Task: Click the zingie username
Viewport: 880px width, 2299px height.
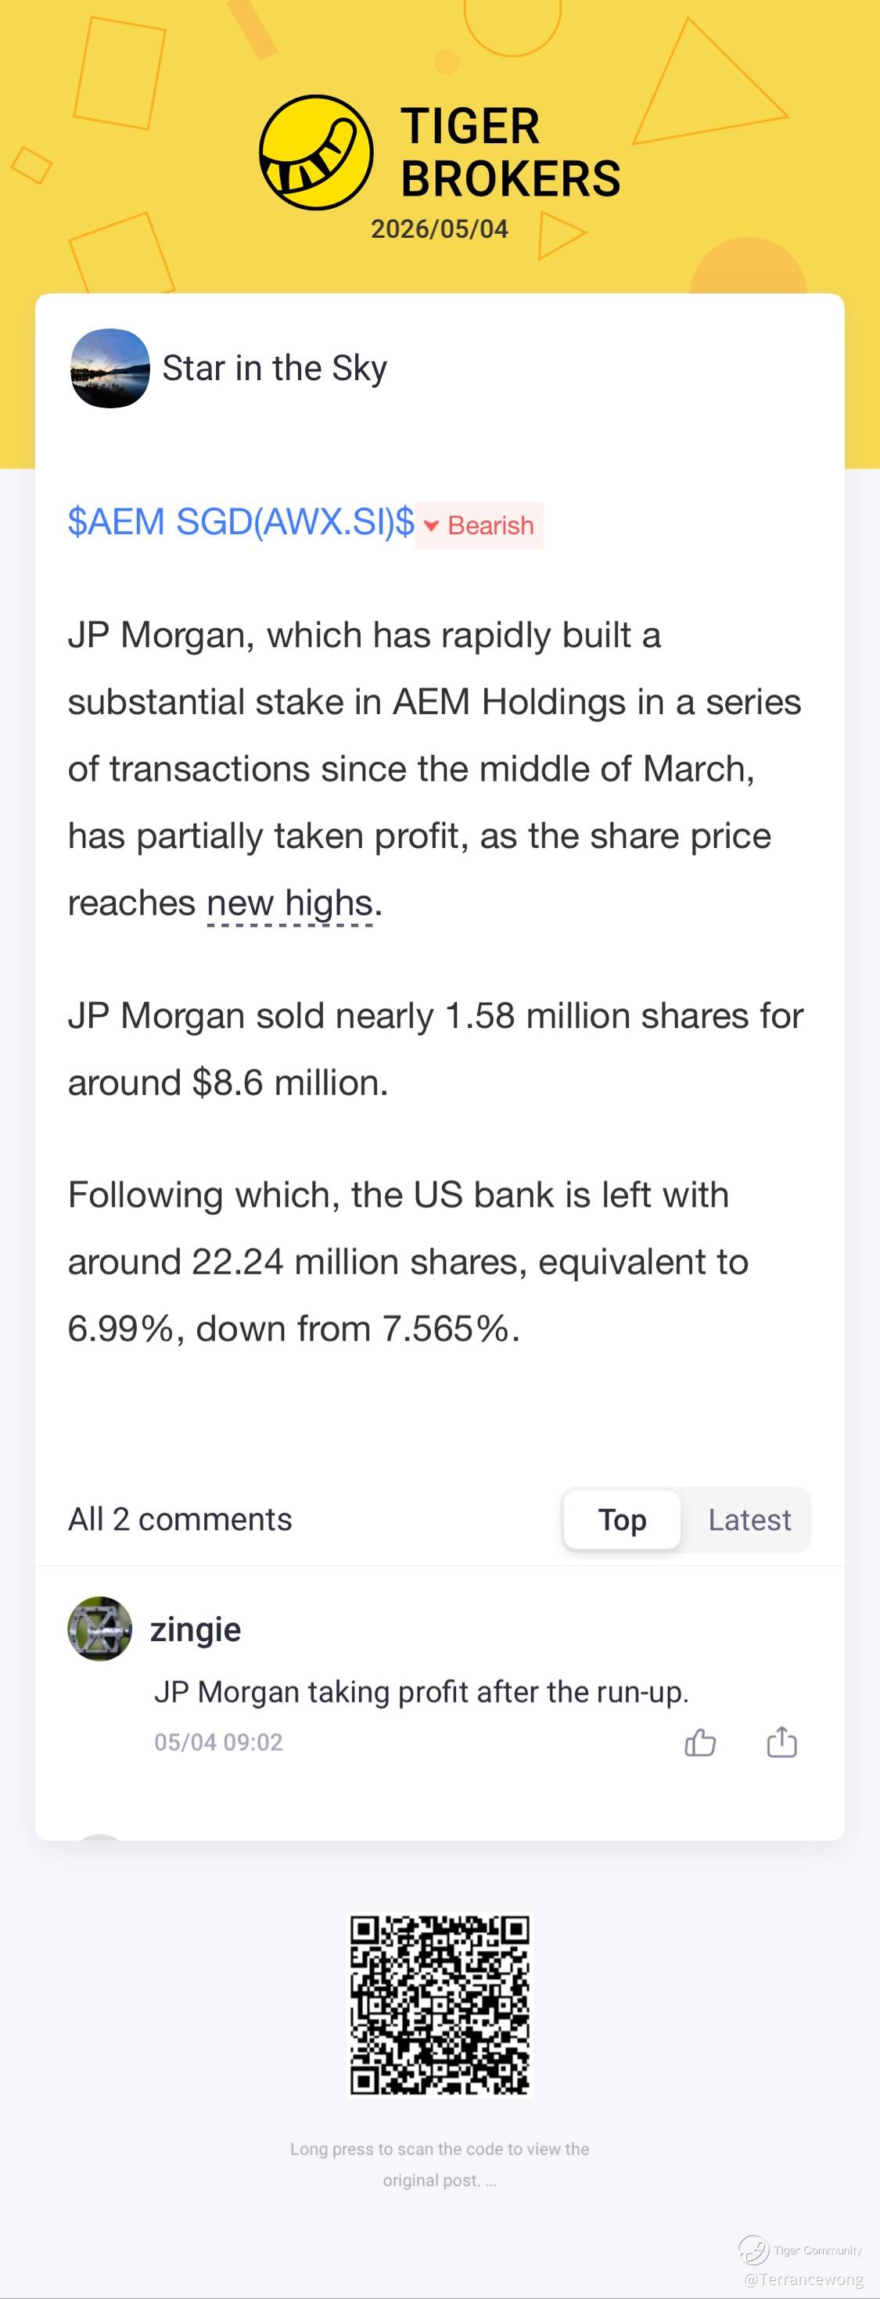Action: click(x=196, y=1629)
